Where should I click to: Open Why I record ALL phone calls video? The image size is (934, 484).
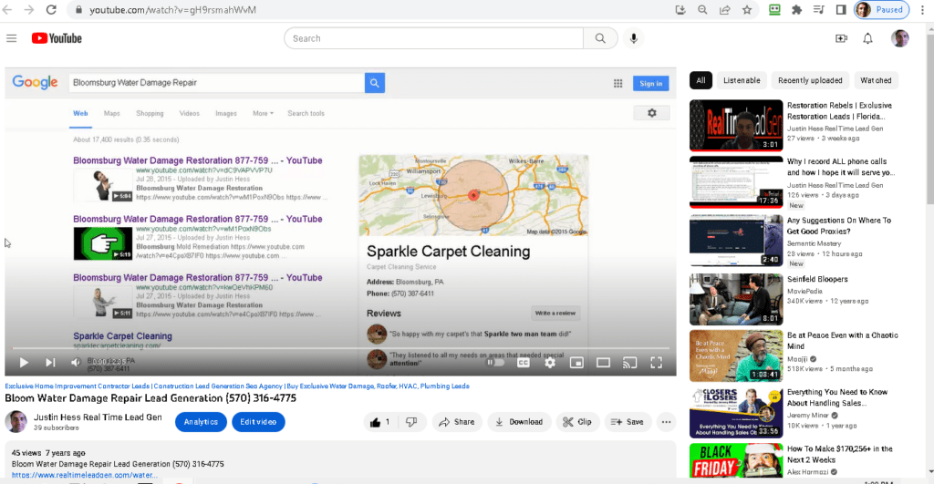tap(840, 168)
